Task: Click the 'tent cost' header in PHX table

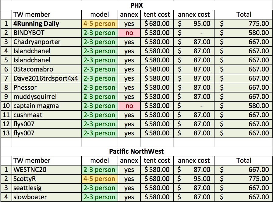Action: pyautogui.click(x=157, y=15)
